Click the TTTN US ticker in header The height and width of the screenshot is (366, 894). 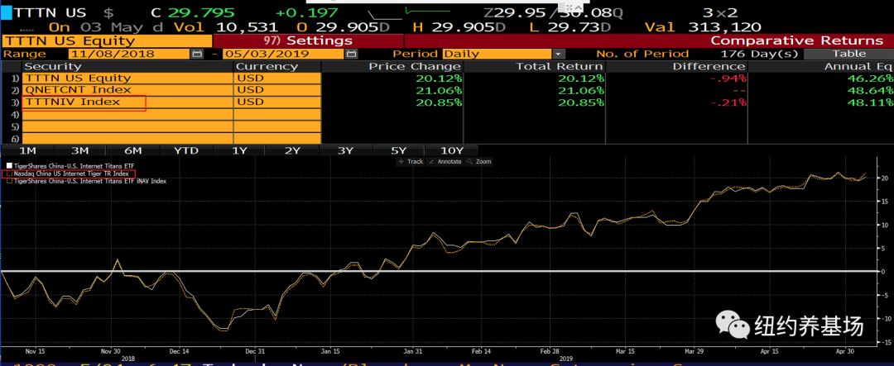tap(48, 12)
